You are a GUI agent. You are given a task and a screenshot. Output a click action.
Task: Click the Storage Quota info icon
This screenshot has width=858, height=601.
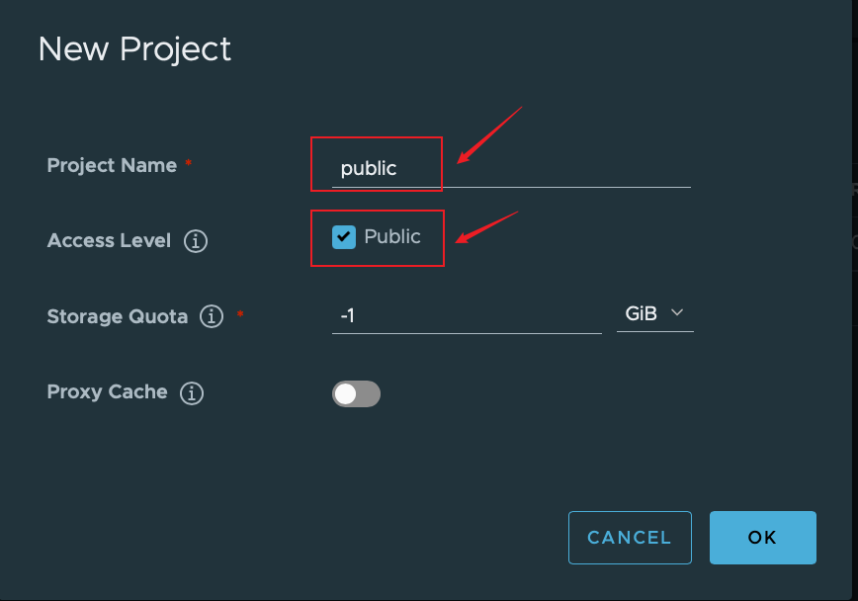click(x=211, y=317)
